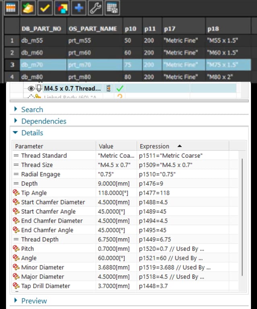Select row number 2 header
Viewport: 257px width, 309px height.
12,53
